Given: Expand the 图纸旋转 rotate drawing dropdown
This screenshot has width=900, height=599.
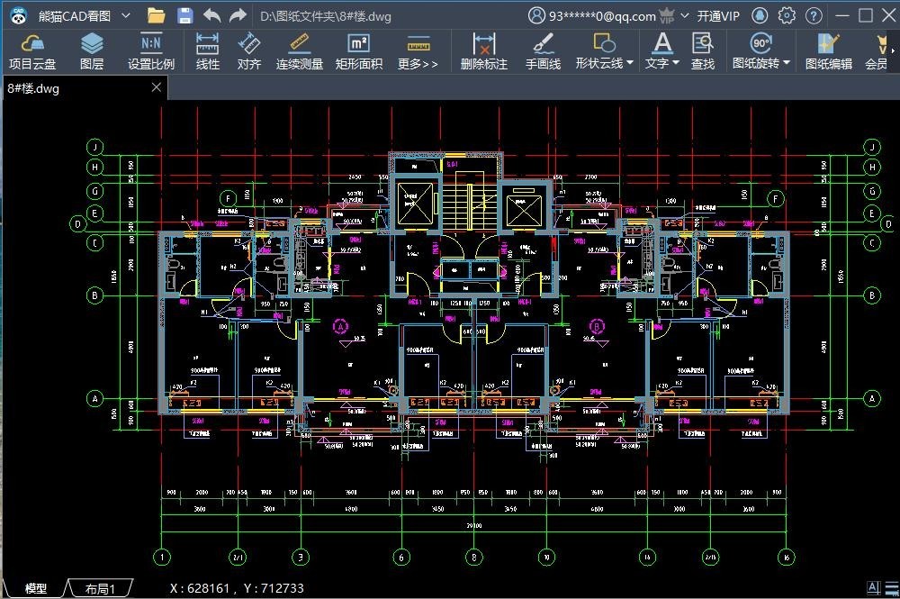Looking at the screenshot, I should point(787,64).
